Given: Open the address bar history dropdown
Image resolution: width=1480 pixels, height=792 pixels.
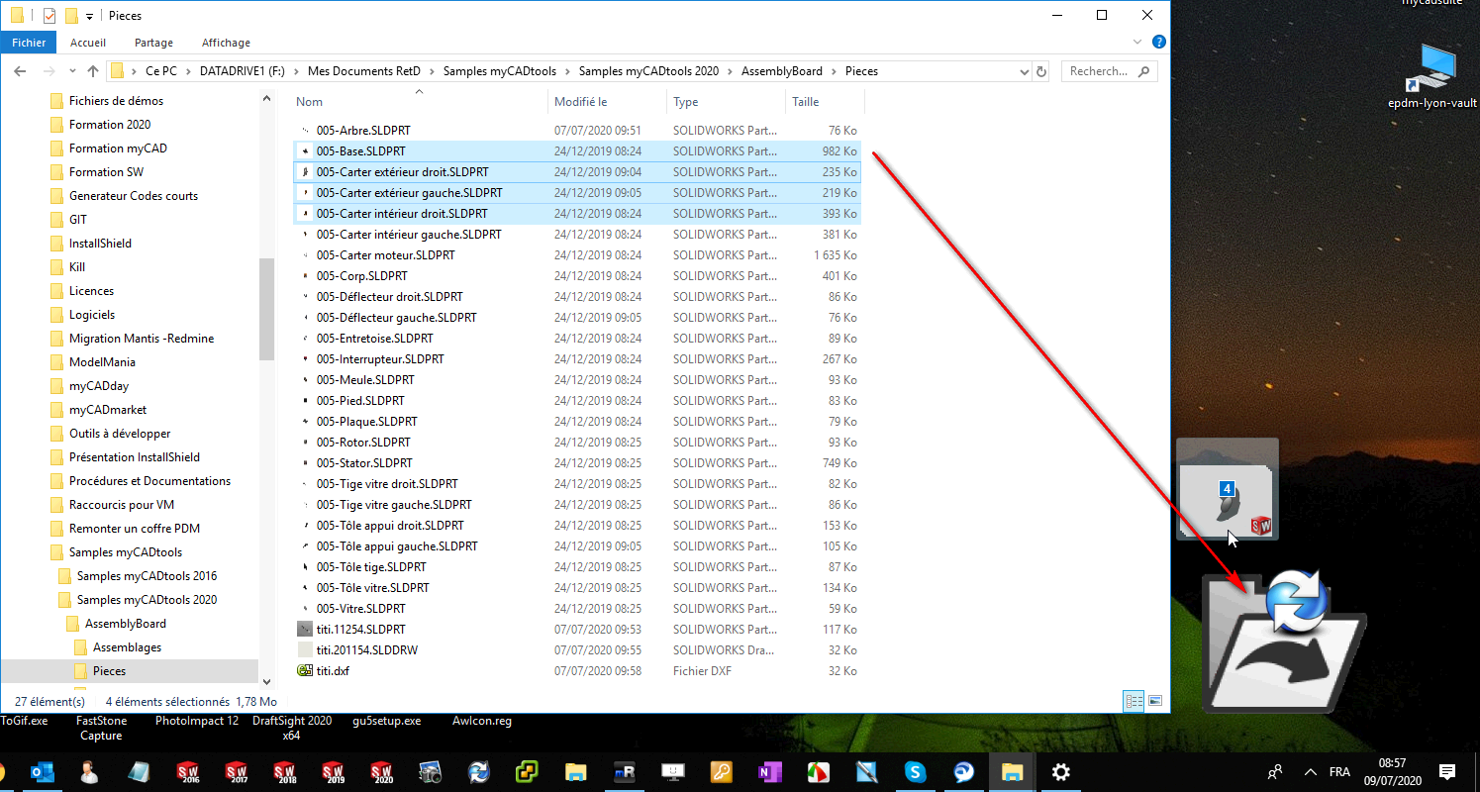Looking at the screenshot, I should pos(1024,71).
